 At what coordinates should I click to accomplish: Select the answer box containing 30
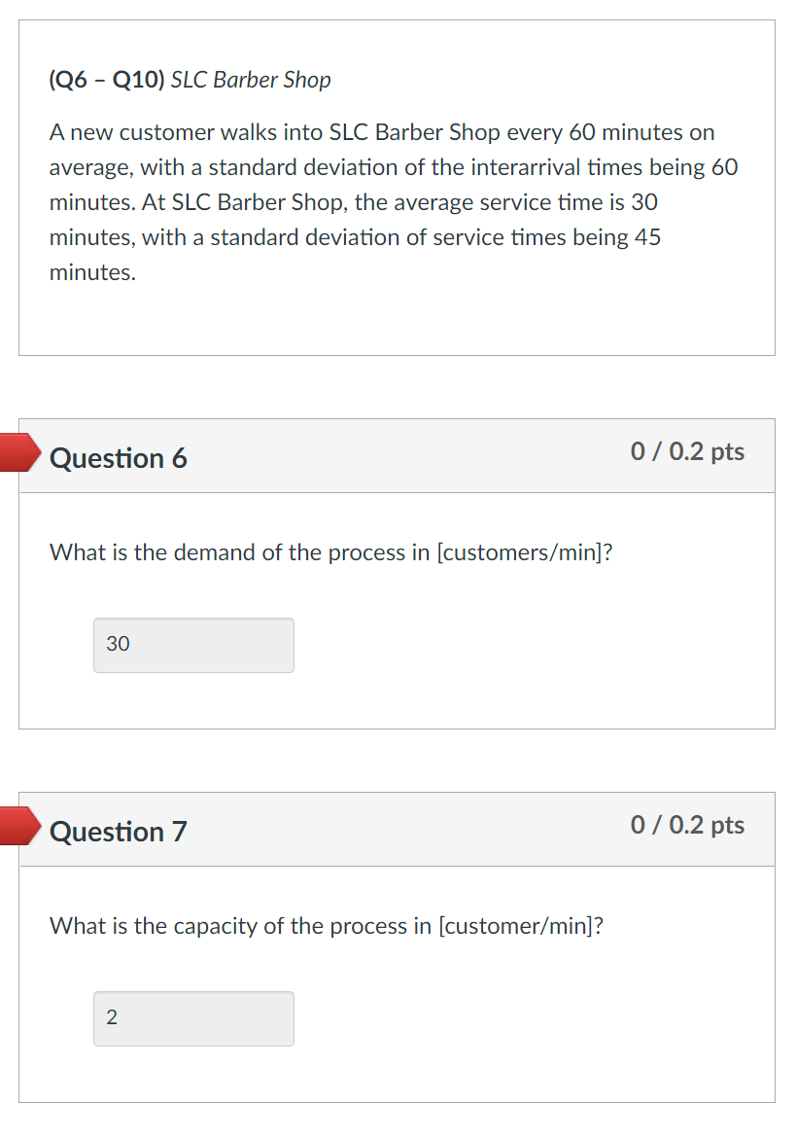[192, 645]
